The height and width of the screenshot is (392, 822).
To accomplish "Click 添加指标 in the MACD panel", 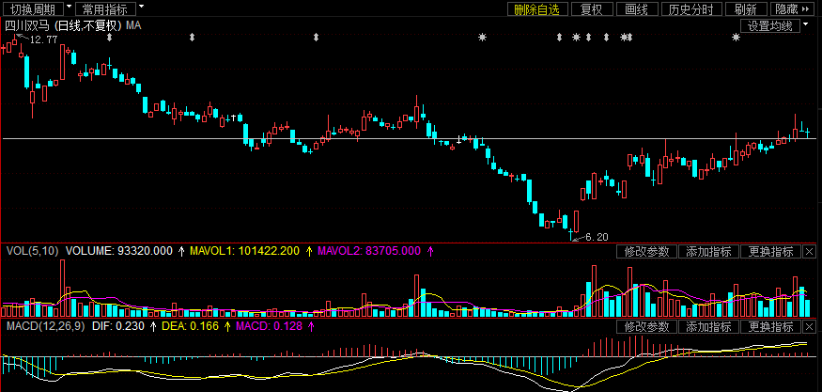I will coord(708,327).
